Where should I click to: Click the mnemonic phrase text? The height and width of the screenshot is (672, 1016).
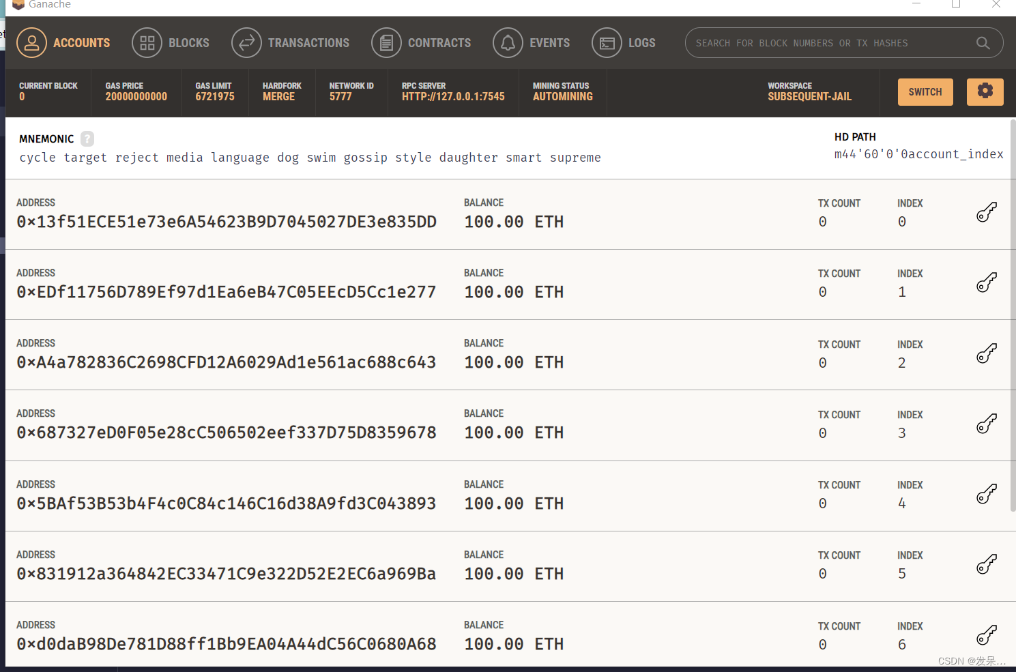310,158
